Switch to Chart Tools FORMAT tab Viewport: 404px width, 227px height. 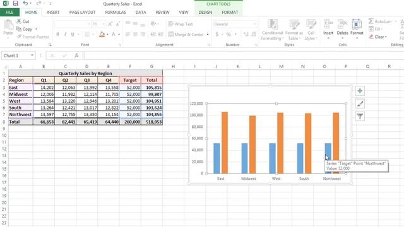[x=230, y=12]
